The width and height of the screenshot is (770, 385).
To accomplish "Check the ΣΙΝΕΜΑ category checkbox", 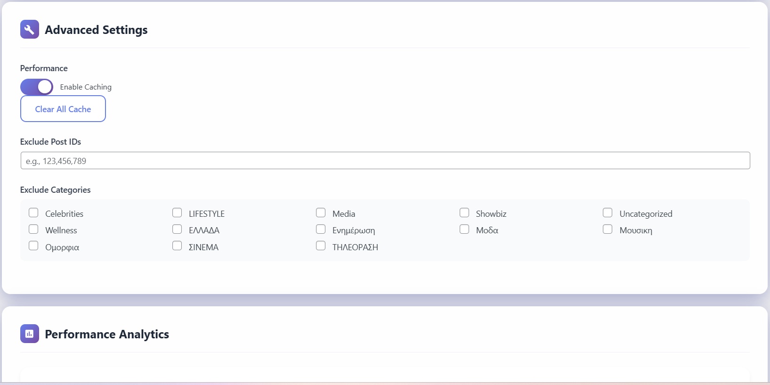I will point(177,246).
